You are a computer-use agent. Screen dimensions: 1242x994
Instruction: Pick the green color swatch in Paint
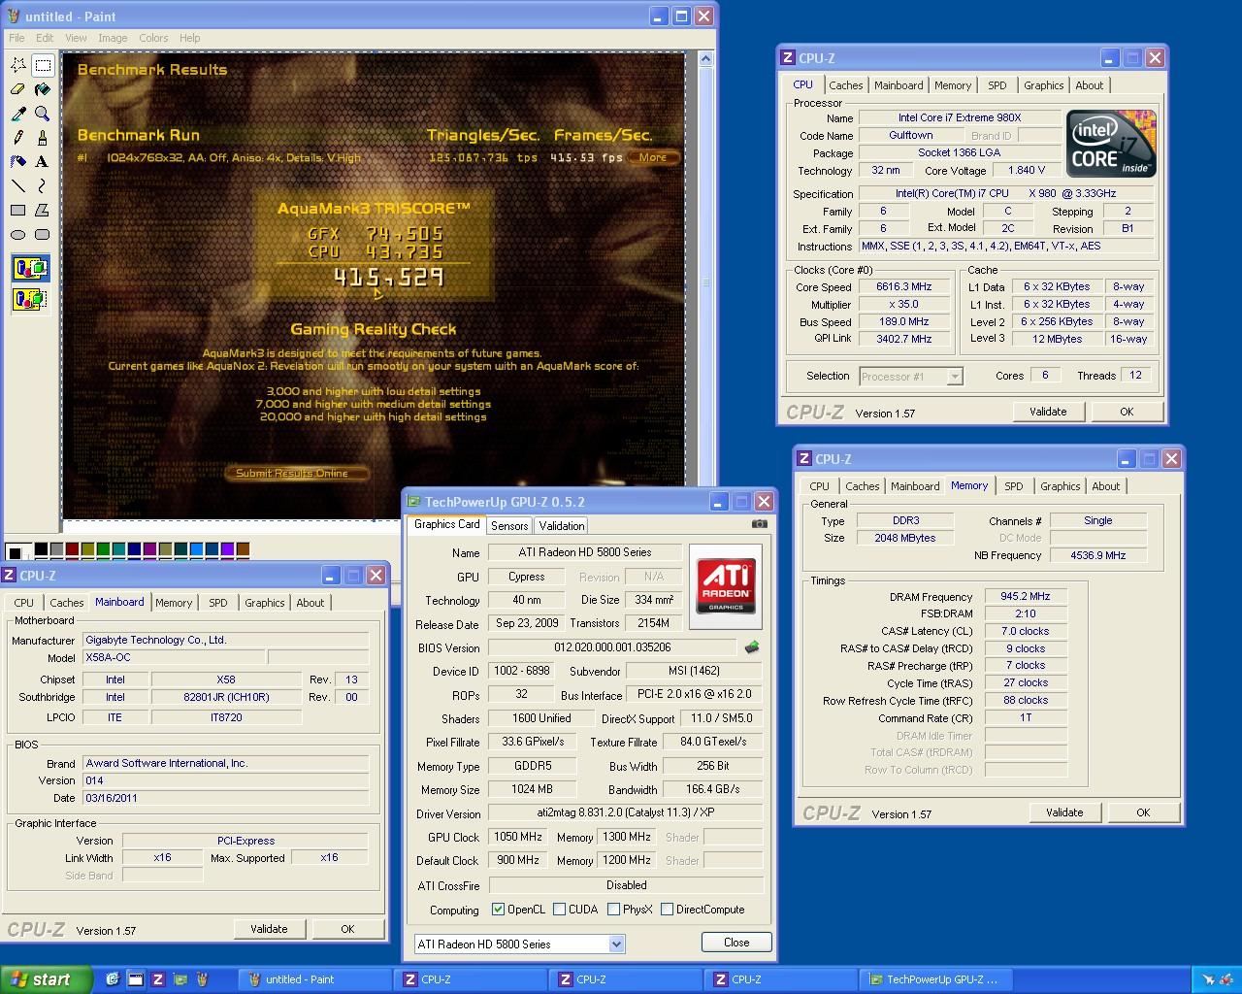[103, 550]
